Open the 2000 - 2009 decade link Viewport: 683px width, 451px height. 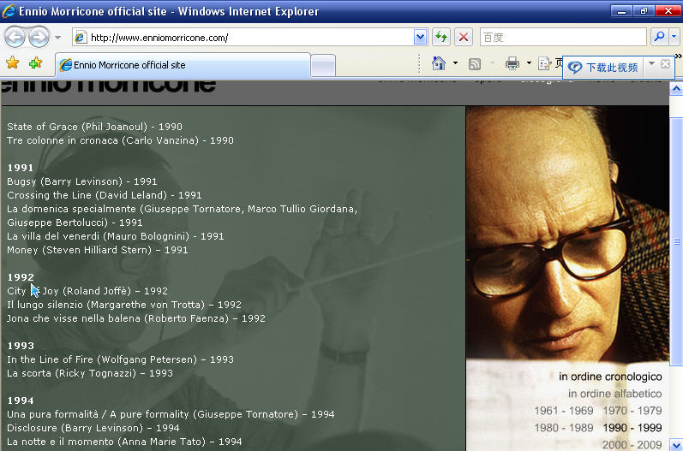pyautogui.click(x=632, y=445)
